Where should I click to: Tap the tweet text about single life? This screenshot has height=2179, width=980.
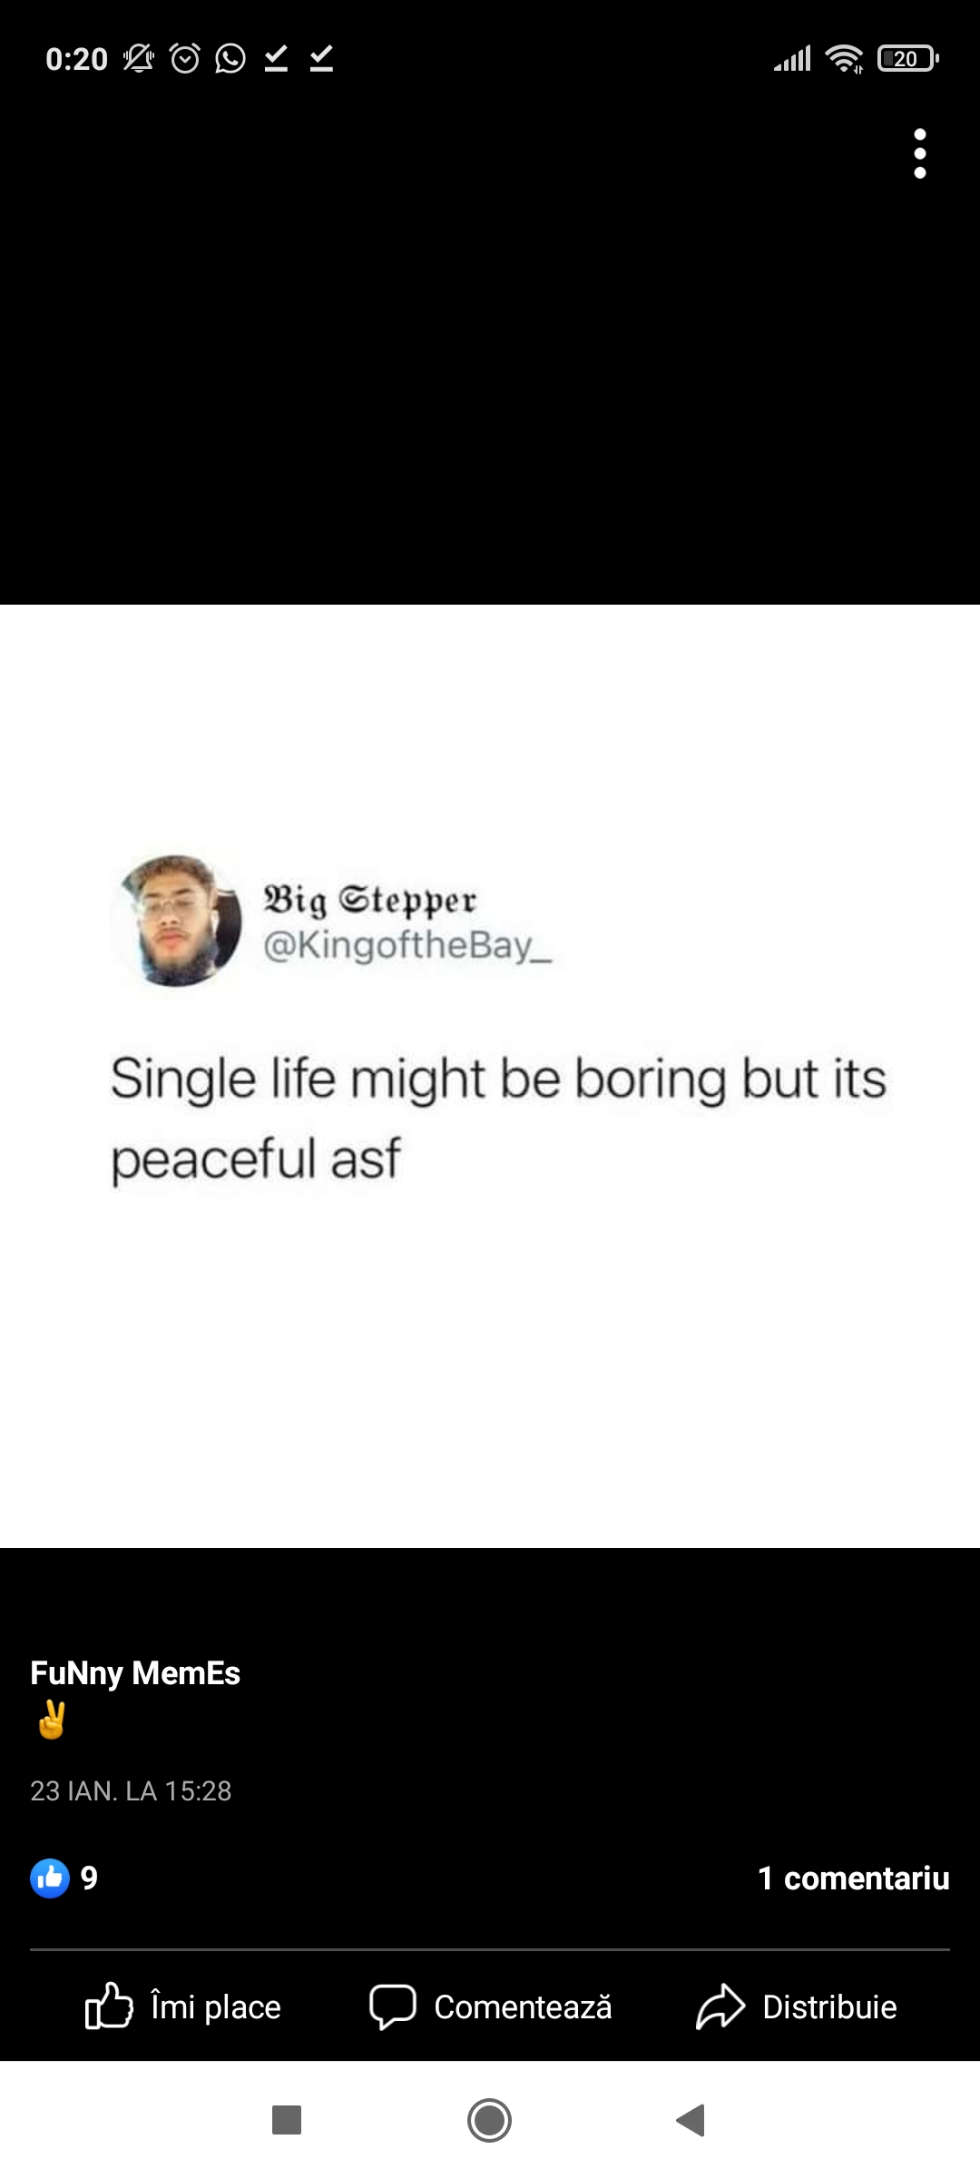click(498, 1119)
